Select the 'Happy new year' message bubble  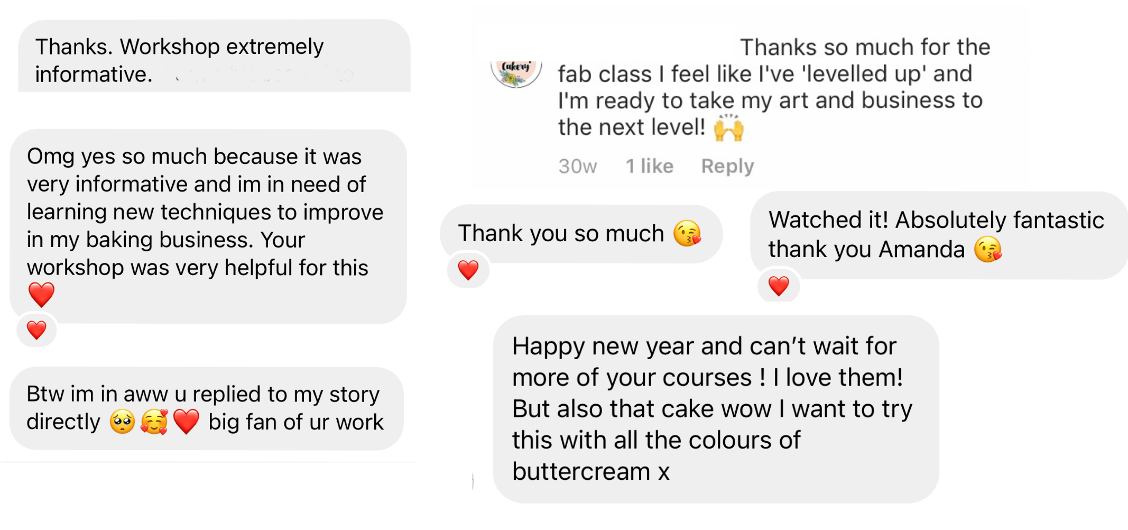[716, 409]
